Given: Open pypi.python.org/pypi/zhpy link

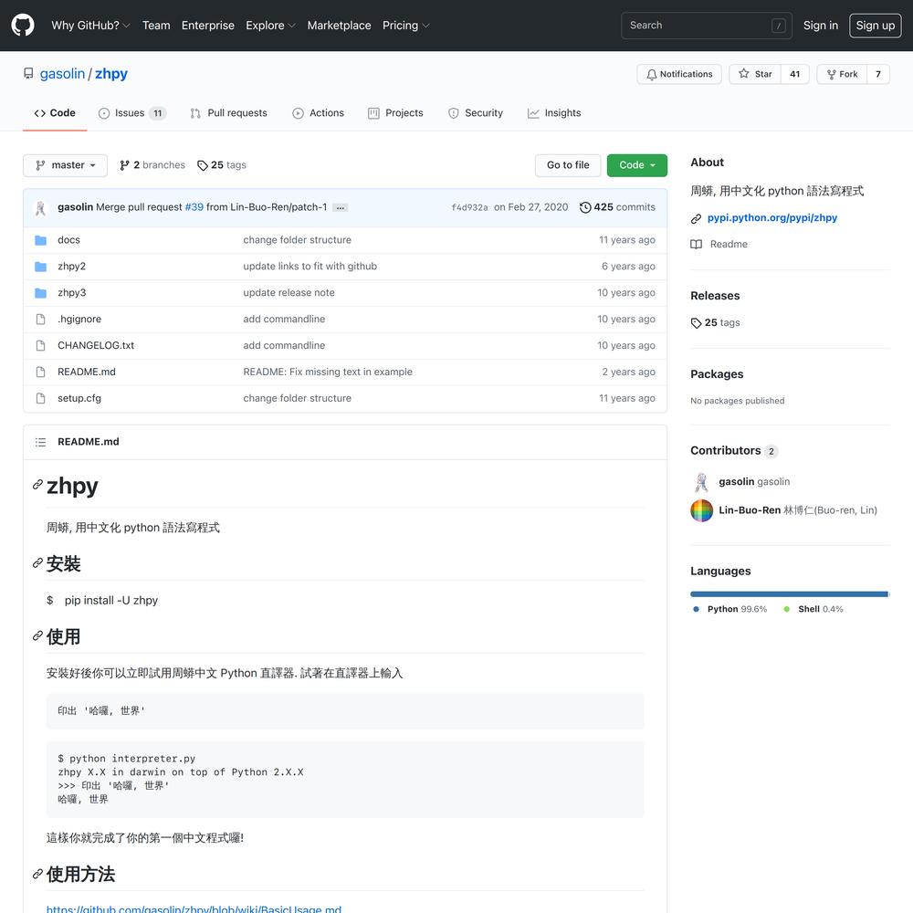Looking at the screenshot, I should point(772,218).
